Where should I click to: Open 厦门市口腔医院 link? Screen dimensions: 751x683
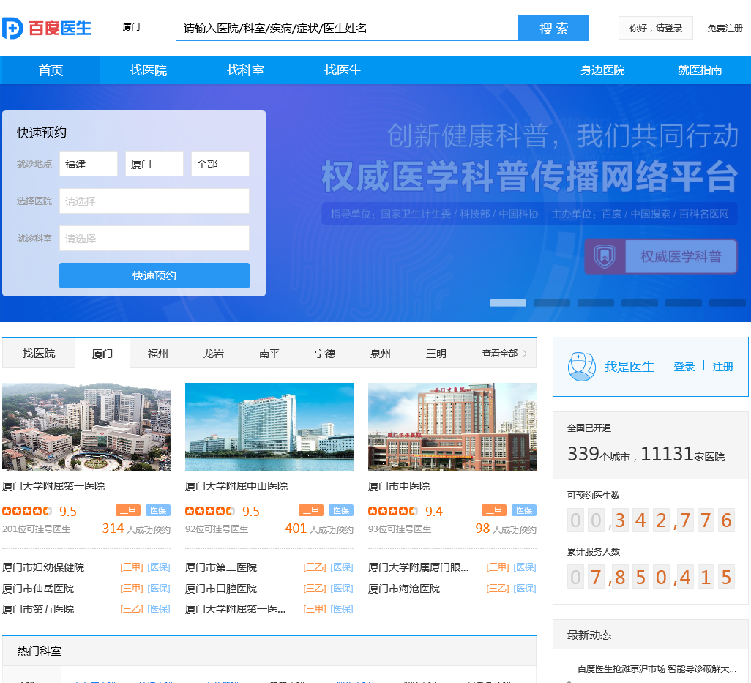221,588
